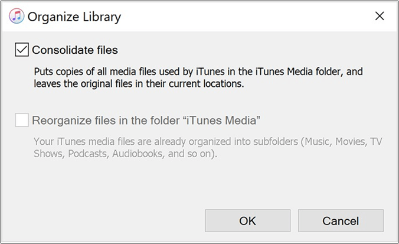Viewport: 399px width, 244px height.
Task: Confirm with the OK button
Action: pyautogui.click(x=247, y=221)
